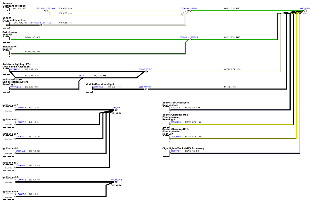Open ground link G1D1100A-1
Viewport: 312px width, 202px height.
(117, 180)
